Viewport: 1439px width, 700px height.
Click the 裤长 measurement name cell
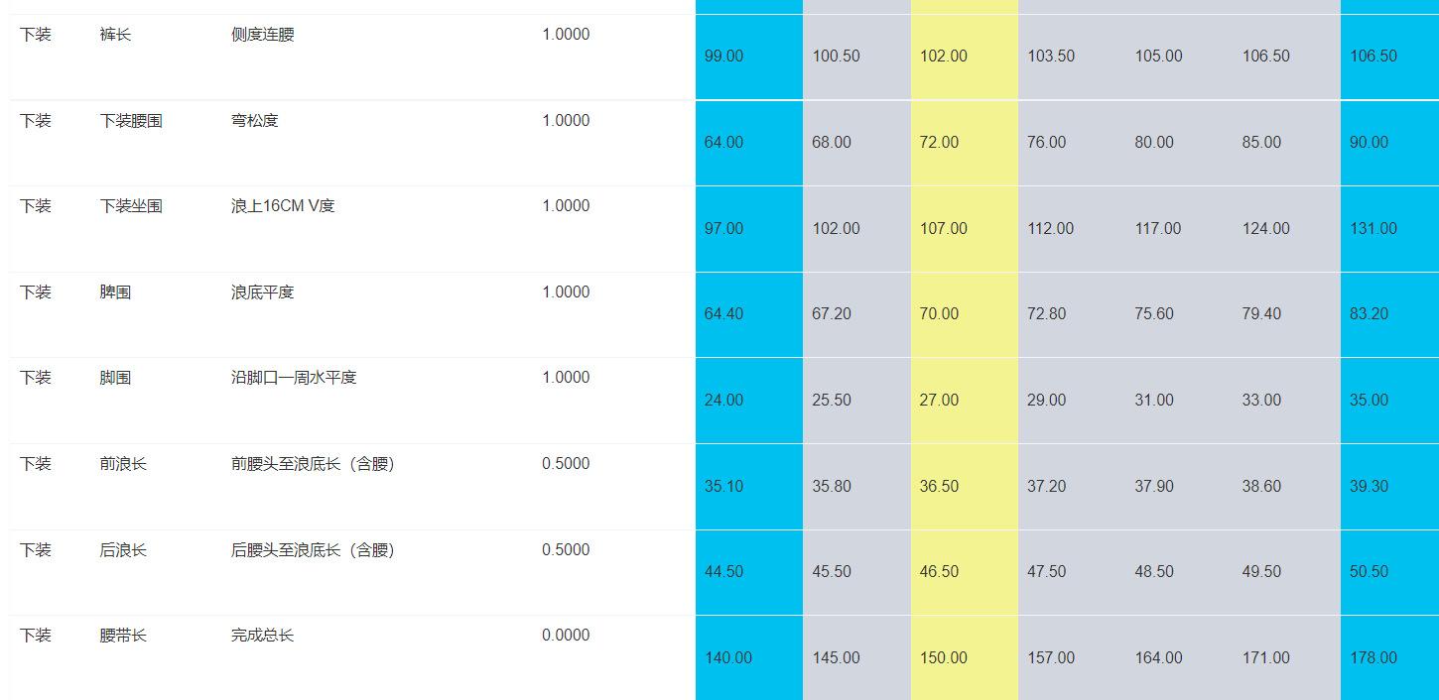point(115,35)
